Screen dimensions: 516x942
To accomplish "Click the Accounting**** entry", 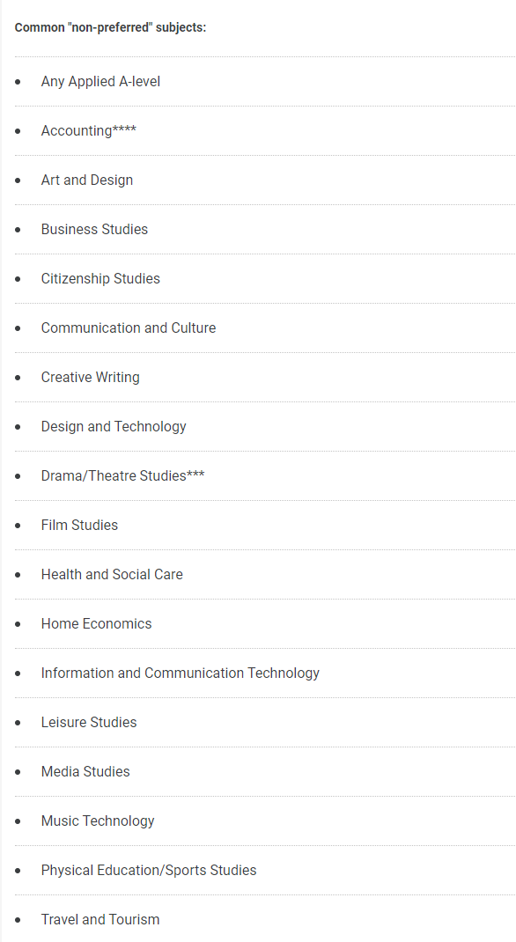I will point(88,131).
